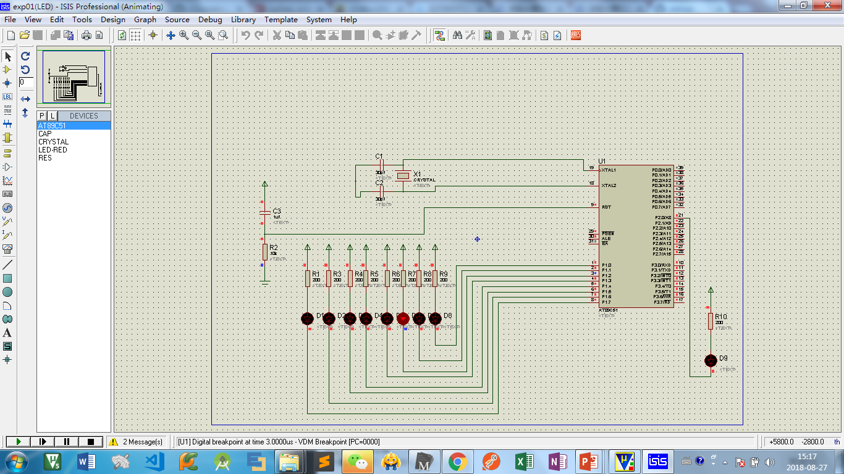Toggle the false origin icon

coord(153,35)
